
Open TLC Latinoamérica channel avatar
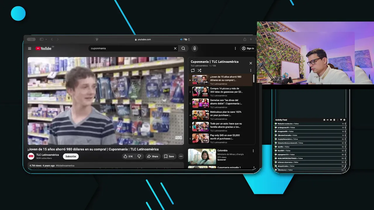(x=31, y=156)
